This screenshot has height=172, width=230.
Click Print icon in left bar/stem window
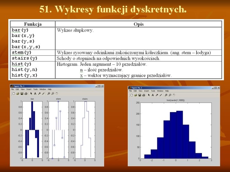[26, 93]
